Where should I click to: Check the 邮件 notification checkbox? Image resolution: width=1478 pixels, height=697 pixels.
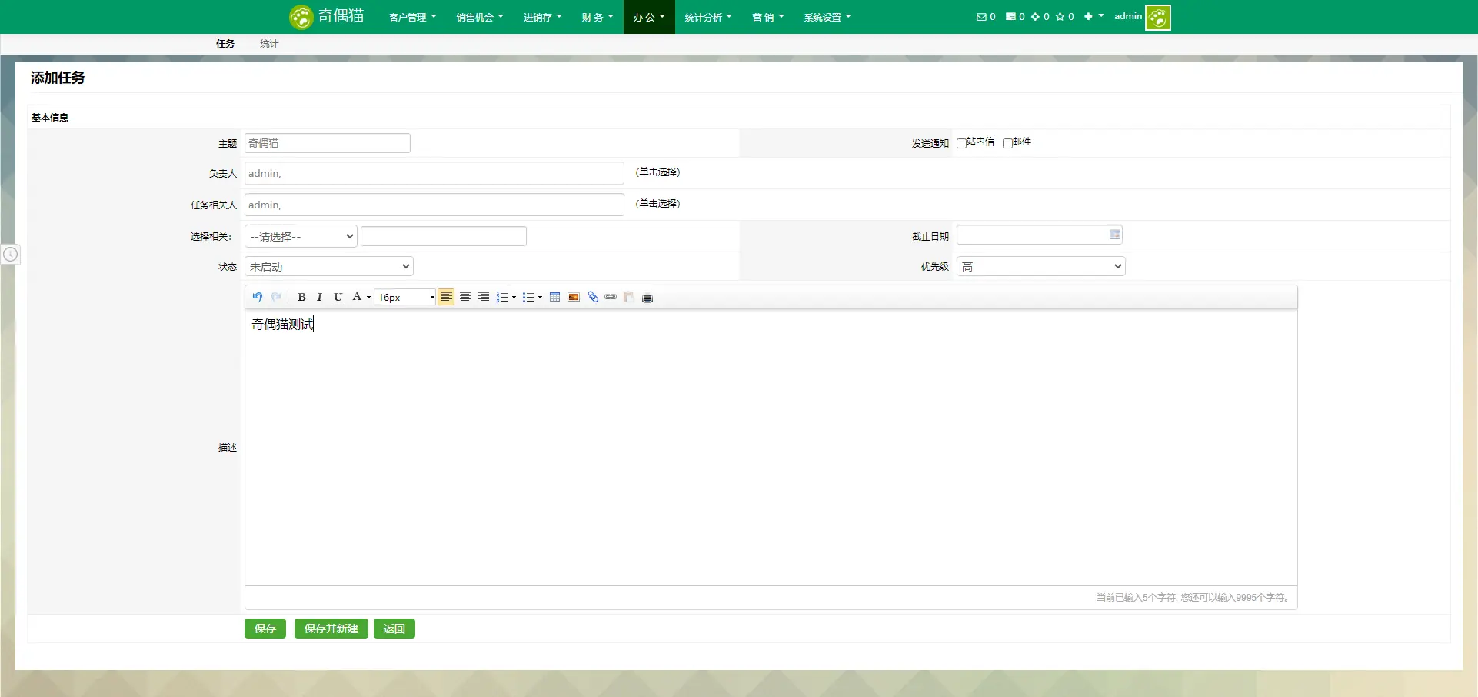pyautogui.click(x=1007, y=143)
